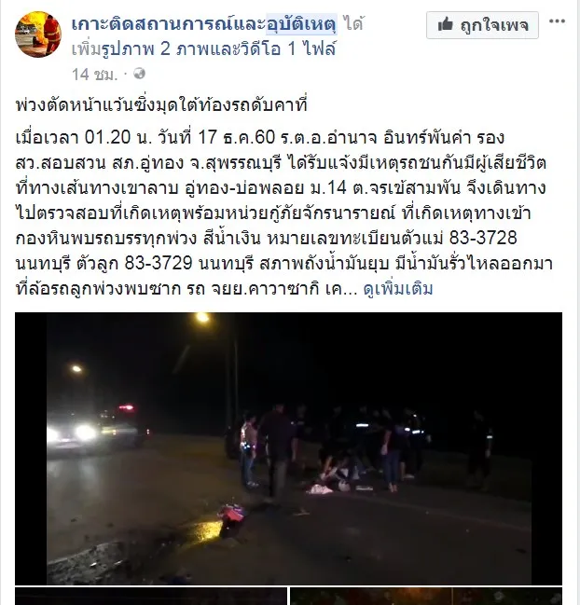
Task: Open the bottom-right partial photo thumbnail
Action: 426,597
